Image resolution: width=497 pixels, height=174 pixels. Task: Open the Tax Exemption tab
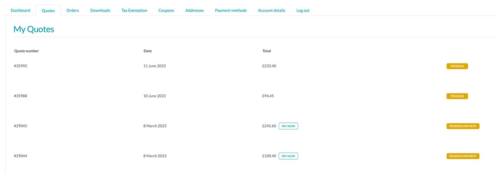click(x=134, y=10)
